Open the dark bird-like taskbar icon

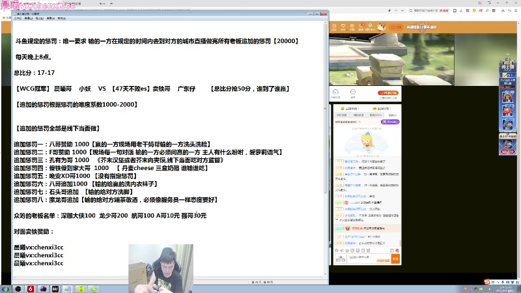tap(43, 288)
